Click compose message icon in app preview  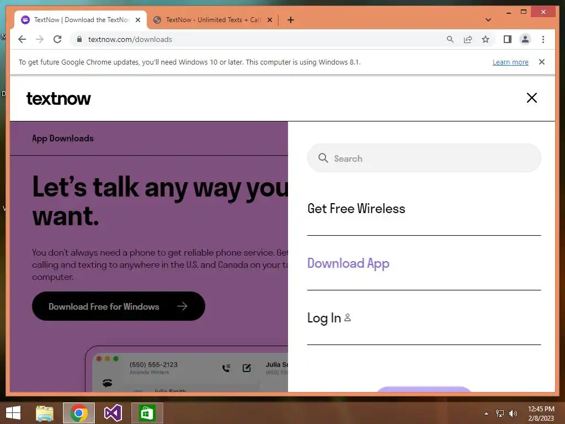pyautogui.click(x=247, y=368)
